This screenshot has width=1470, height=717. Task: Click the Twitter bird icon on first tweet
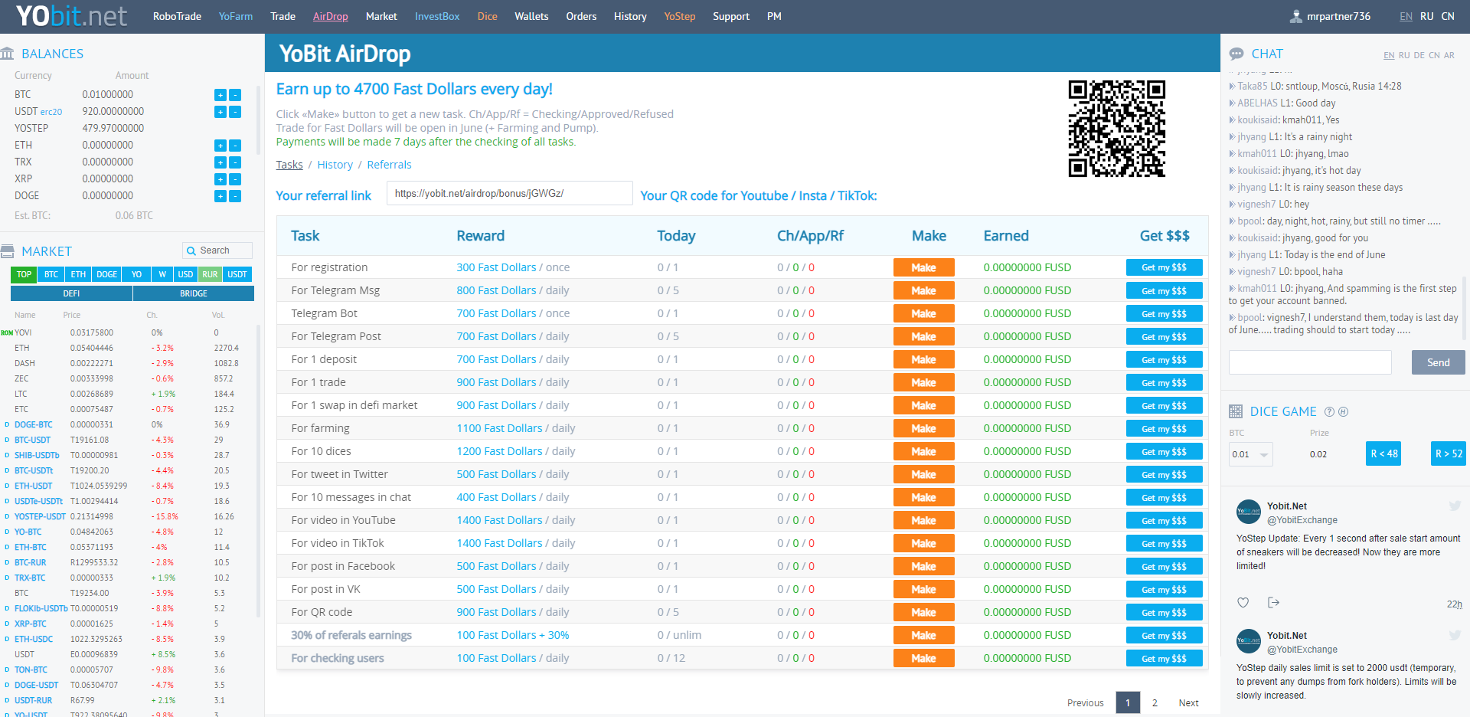pos(1455,506)
